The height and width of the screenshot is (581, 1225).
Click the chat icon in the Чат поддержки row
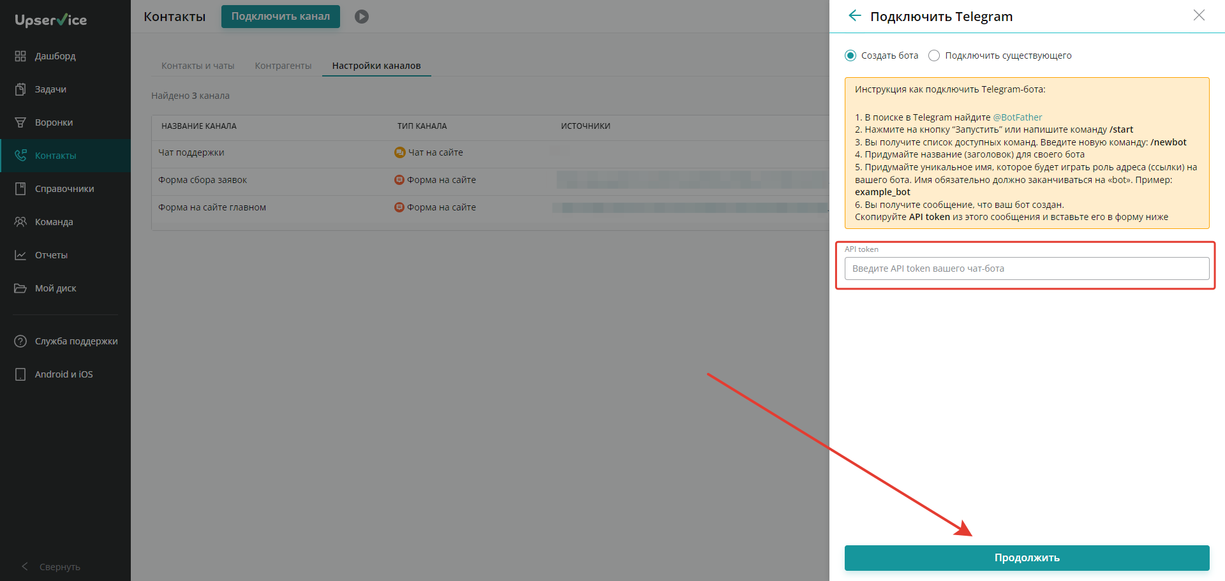[x=400, y=152]
